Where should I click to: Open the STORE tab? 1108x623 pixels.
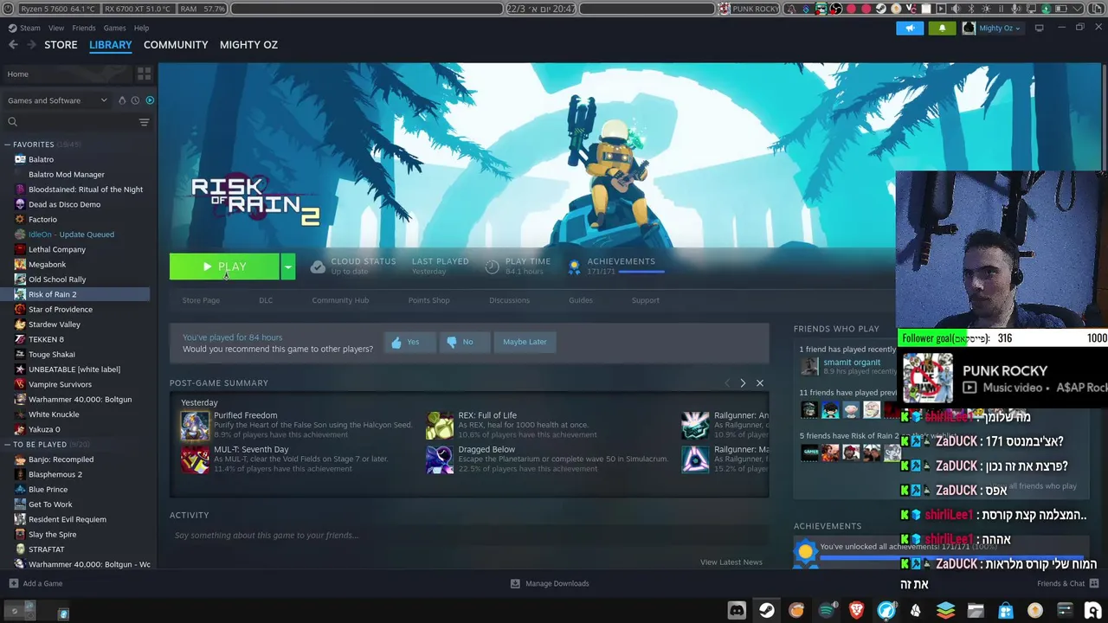pos(61,45)
